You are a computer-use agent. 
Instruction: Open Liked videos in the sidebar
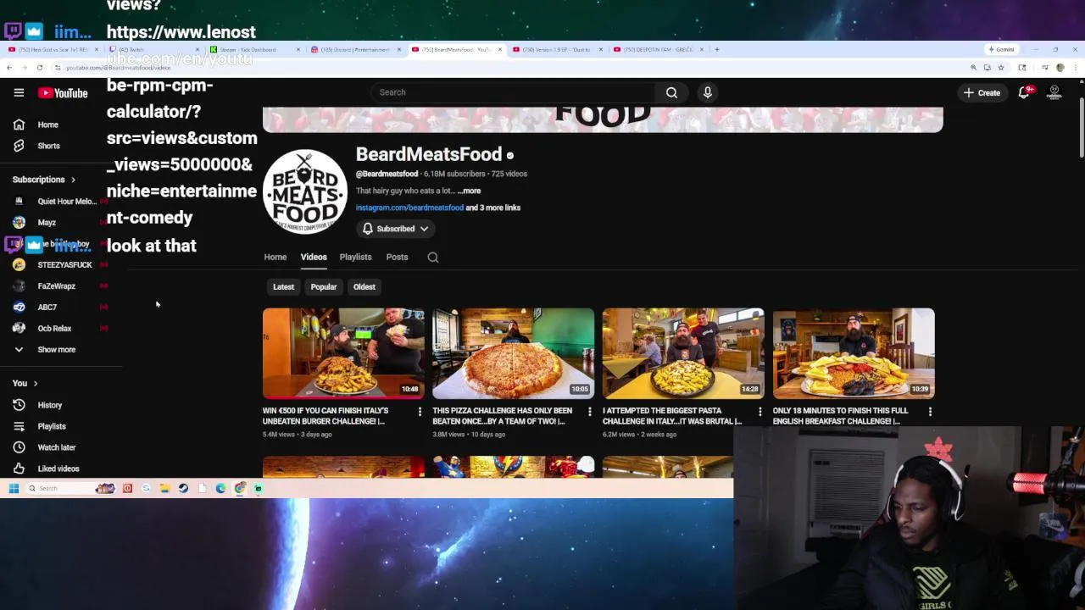click(58, 469)
